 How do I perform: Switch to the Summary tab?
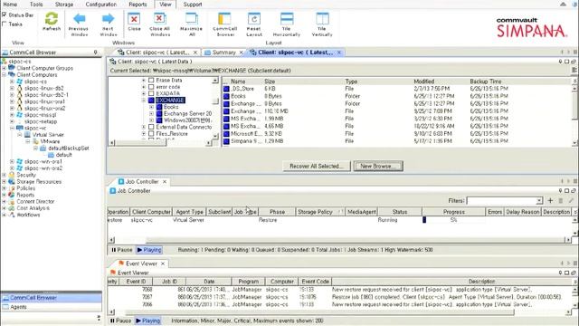click(223, 53)
